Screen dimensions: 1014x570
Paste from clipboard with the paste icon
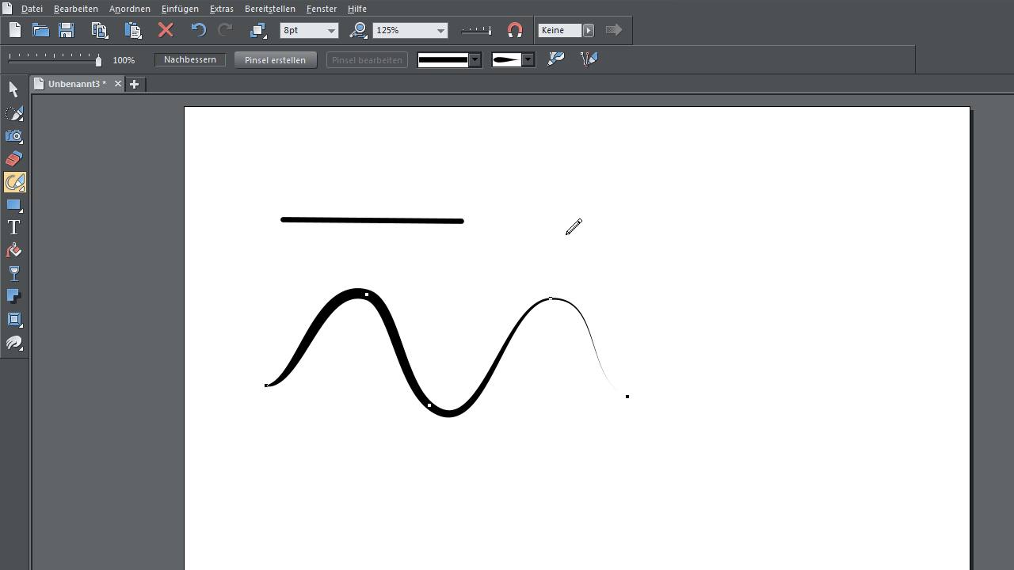coord(132,30)
